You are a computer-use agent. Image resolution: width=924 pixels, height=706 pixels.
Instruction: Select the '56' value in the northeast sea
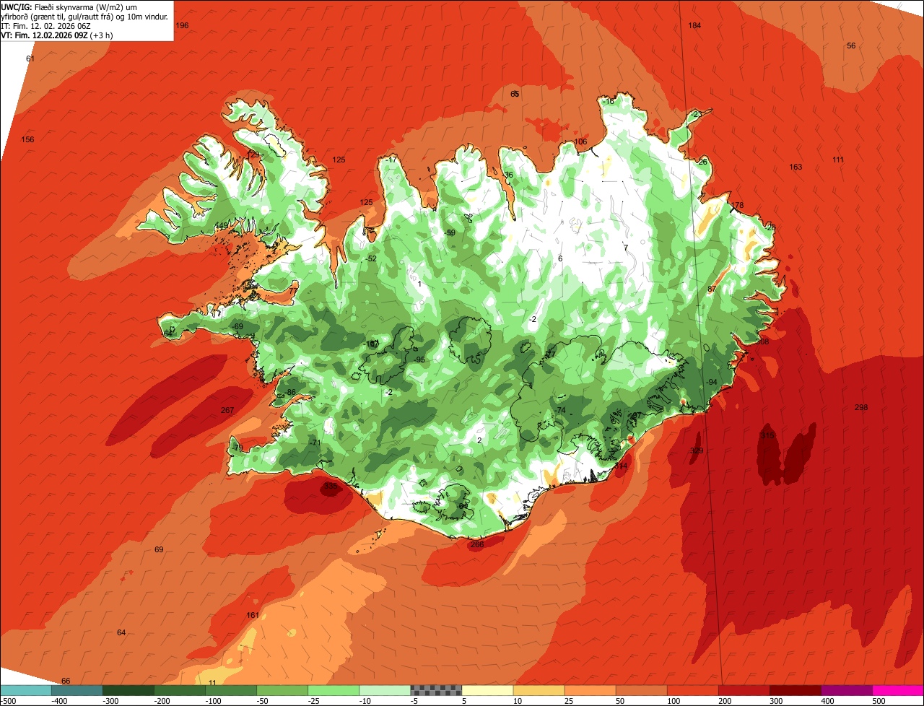851,45
